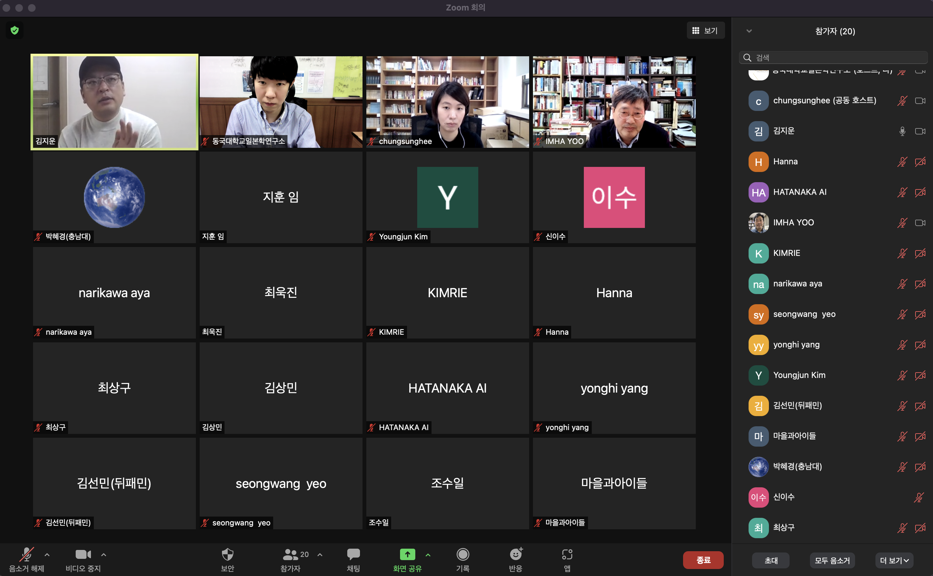Toggle chungsunghee's camera icon in list
The height and width of the screenshot is (576, 933).
point(920,101)
